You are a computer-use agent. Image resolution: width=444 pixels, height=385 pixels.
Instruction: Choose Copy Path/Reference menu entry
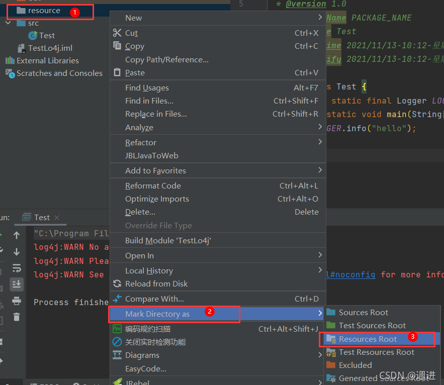[x=218, y=59]
